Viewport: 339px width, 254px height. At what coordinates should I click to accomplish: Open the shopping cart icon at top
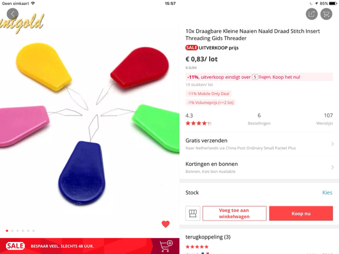tap(326, 14)
